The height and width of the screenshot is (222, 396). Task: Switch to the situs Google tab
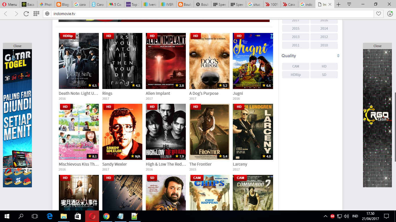tap(255, 4)
